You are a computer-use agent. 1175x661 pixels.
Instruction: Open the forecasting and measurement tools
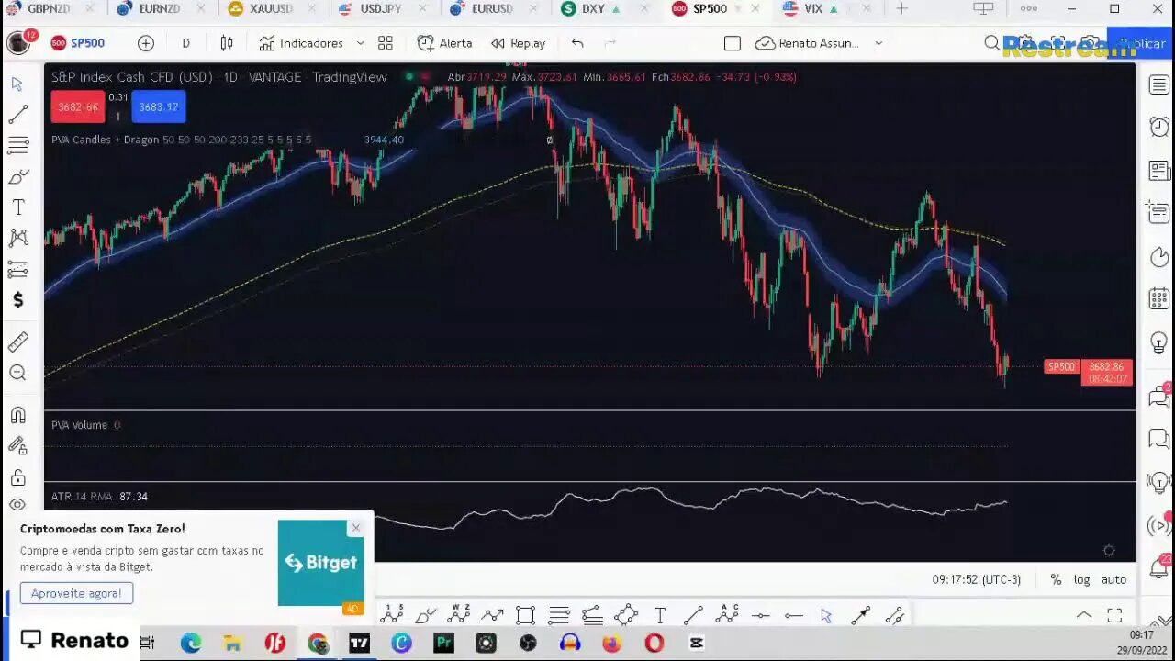coord(17,269)
